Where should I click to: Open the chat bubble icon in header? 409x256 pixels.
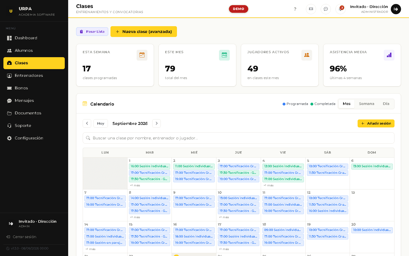[326, 9]
